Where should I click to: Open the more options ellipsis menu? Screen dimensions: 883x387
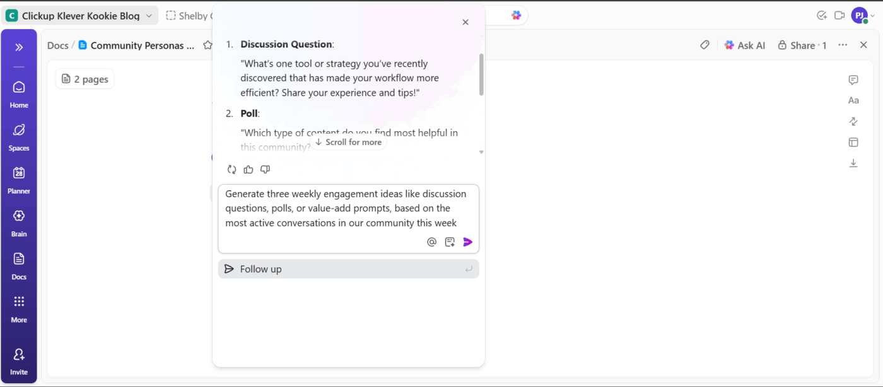point(842,45)
